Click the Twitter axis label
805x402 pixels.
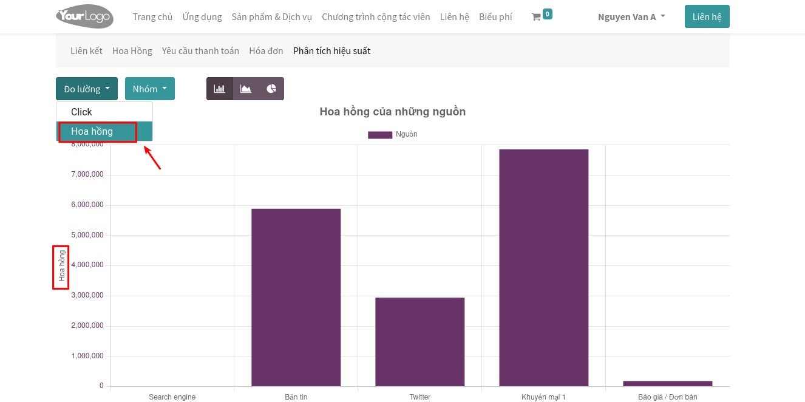tap(420, 397)
